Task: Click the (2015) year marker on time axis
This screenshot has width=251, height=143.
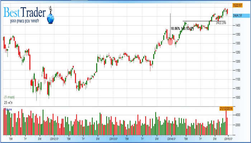Action: (x=227, y=138)
